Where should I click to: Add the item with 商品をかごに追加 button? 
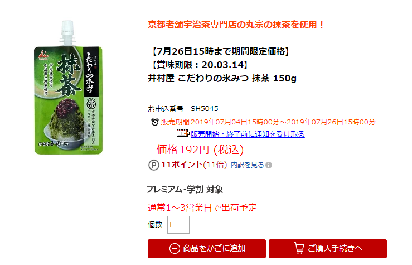206,249
